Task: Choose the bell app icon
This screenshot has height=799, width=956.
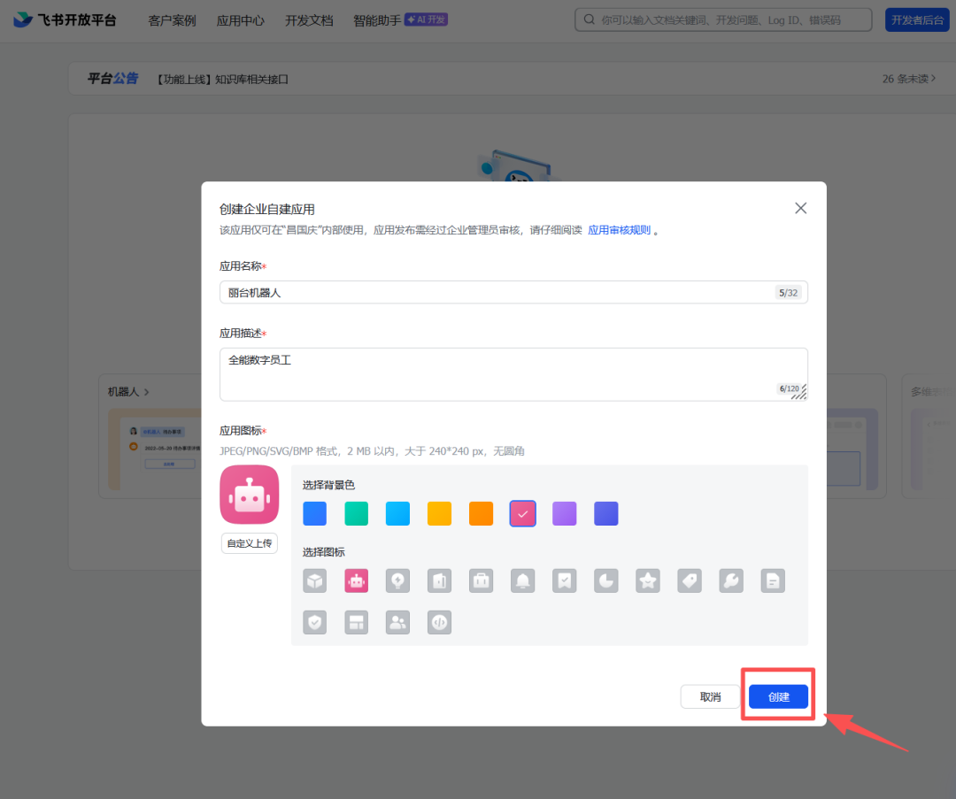Action: (522, 580)
